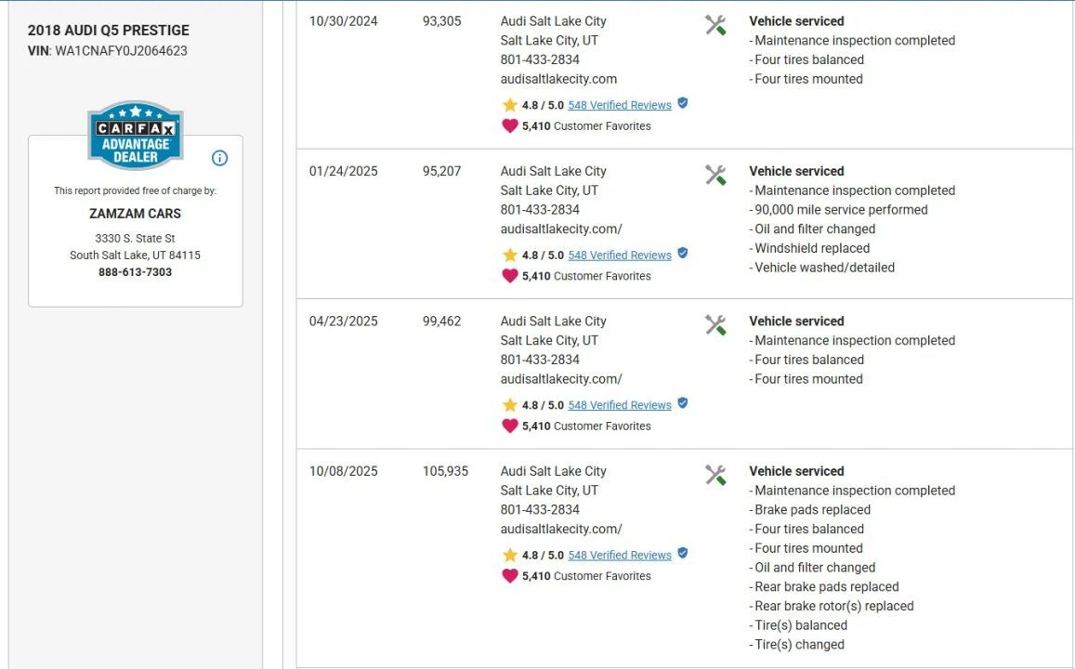
Task: Click mileage value 99,462
Action: point(441,321)
